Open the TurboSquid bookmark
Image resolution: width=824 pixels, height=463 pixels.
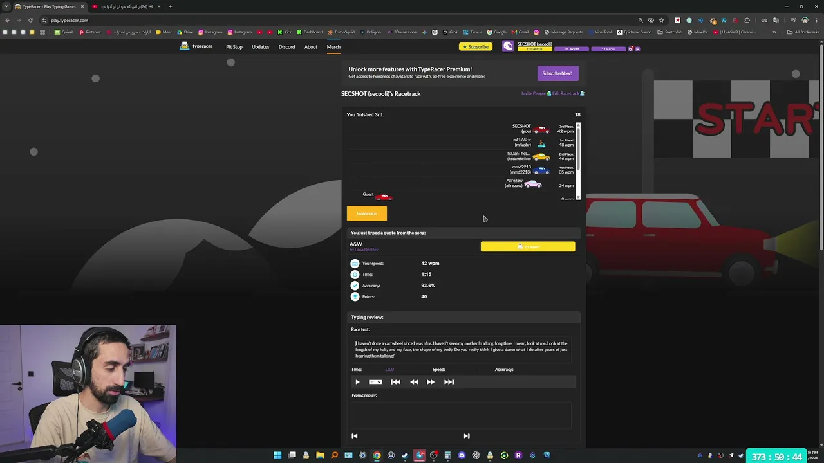[x=341, y=32]
